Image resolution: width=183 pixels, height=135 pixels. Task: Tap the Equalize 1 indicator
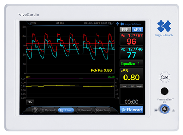pyautogui.click(x=131, y=64)
